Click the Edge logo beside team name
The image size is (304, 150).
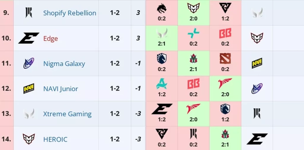coord(29,38)
